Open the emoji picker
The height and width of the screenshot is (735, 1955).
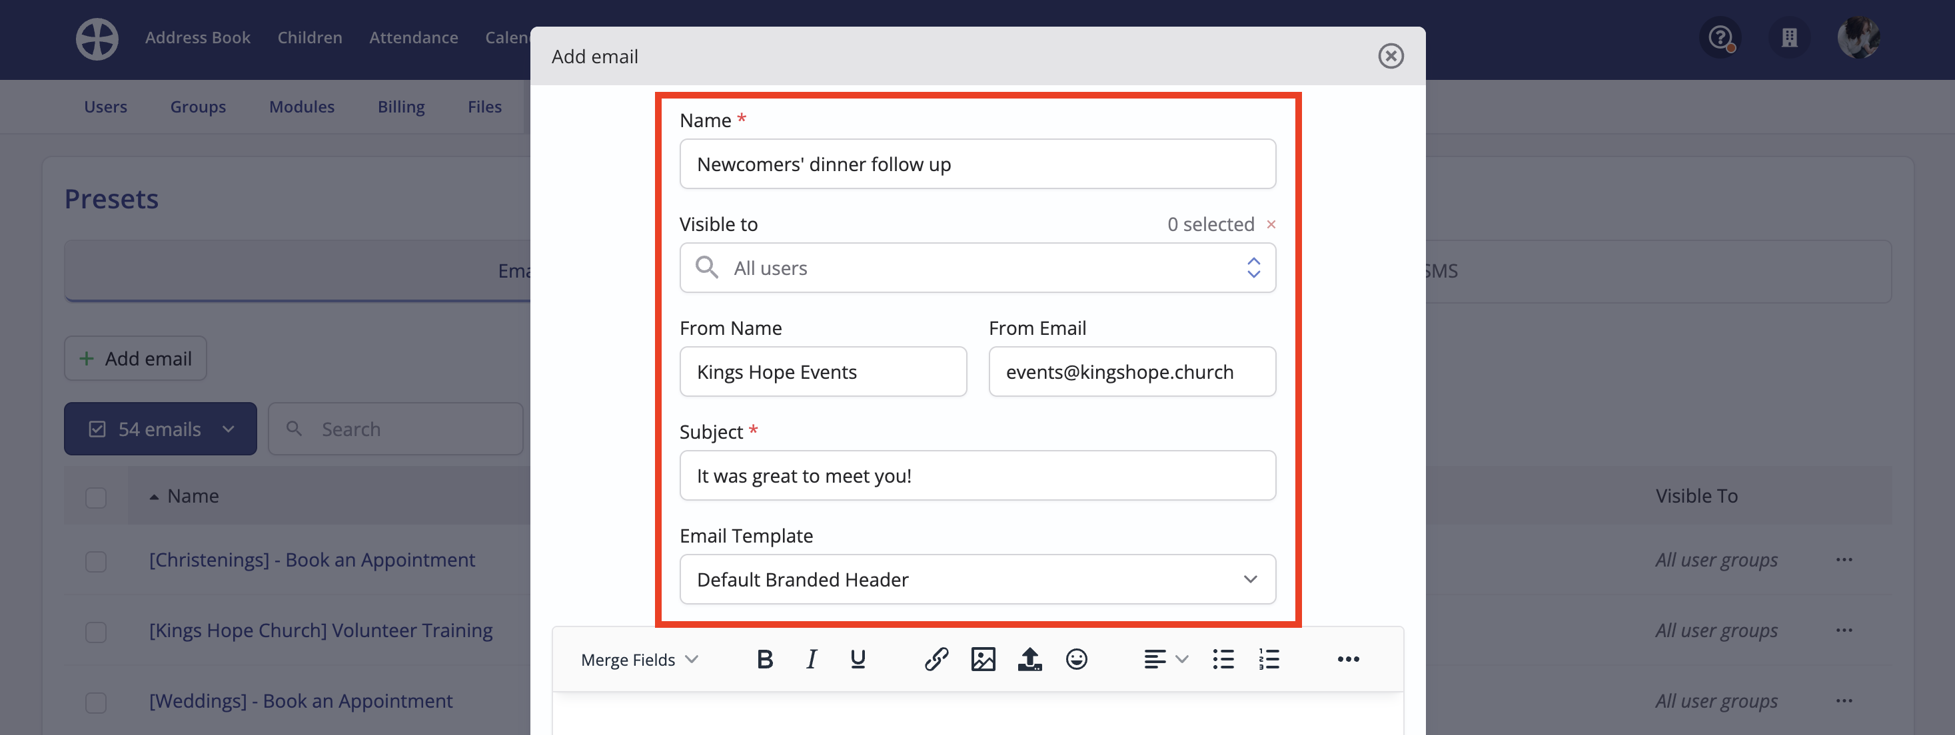(x=1076, y=659)
